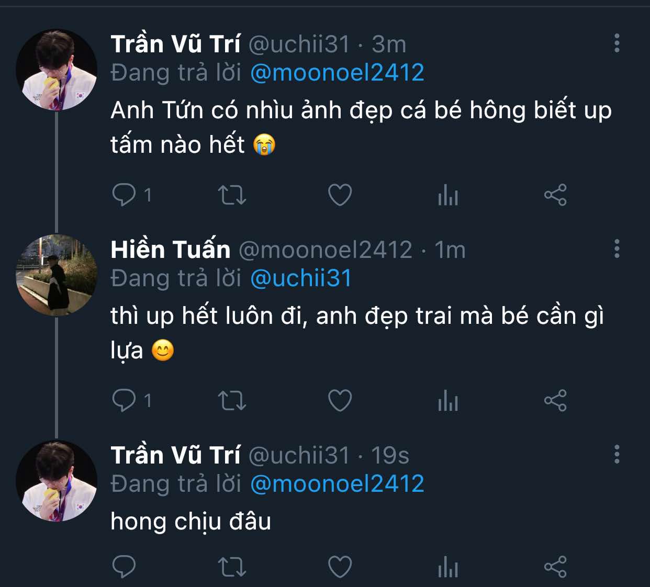
Task: Like the "hong chịu đâu" tweet
Action: tap(340, 567)
